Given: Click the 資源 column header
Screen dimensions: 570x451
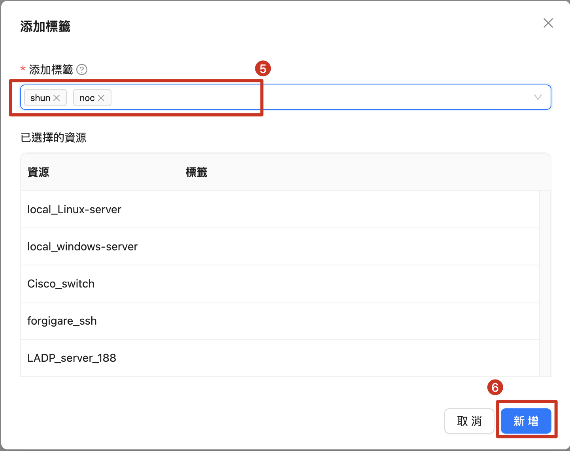Looking at the screenshot, I should (x=38, y=172).
